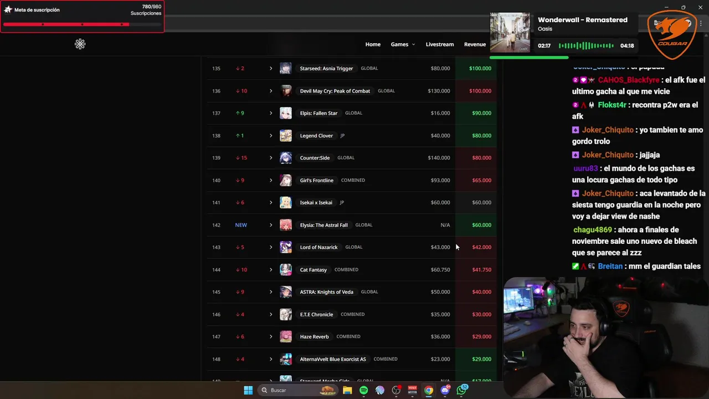Click the $60.000 revenue for Elysia
Screen dimensions: 709x399
(481, 225)
